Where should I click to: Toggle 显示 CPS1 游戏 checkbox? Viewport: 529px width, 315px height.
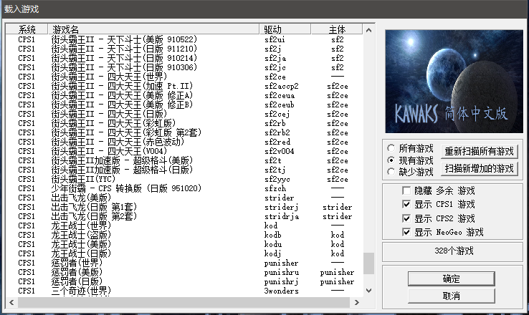[407, 205]
